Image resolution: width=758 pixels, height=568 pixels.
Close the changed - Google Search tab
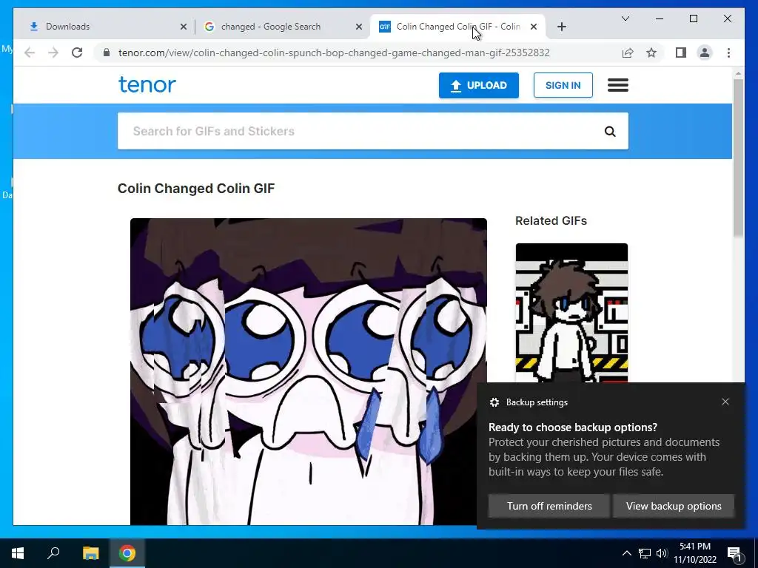coord(359,27)
